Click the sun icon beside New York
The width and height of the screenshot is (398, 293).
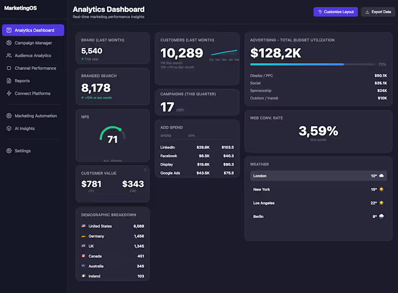click(380, 189)
